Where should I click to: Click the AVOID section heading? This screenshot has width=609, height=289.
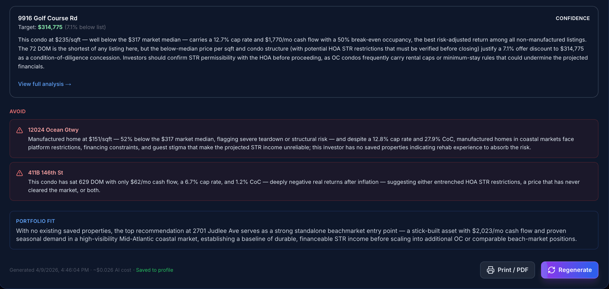pos(18,111)
